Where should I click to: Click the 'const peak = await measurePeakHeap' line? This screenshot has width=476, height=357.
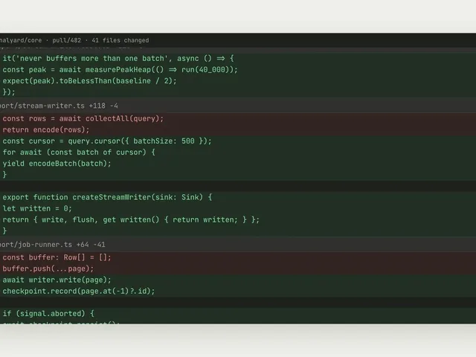(x=238, y=69)
